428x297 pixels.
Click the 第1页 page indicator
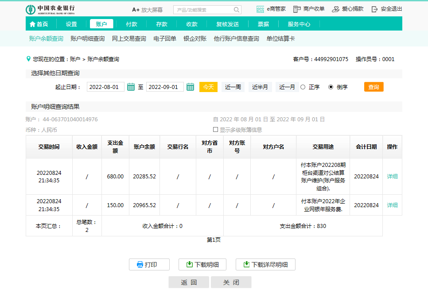214,240
